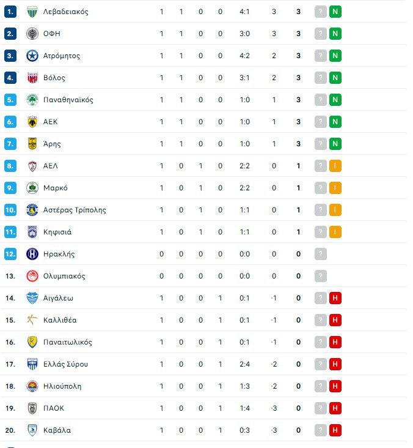Open the Βόλος team link
Screen dimensions: 413x448
54,78
